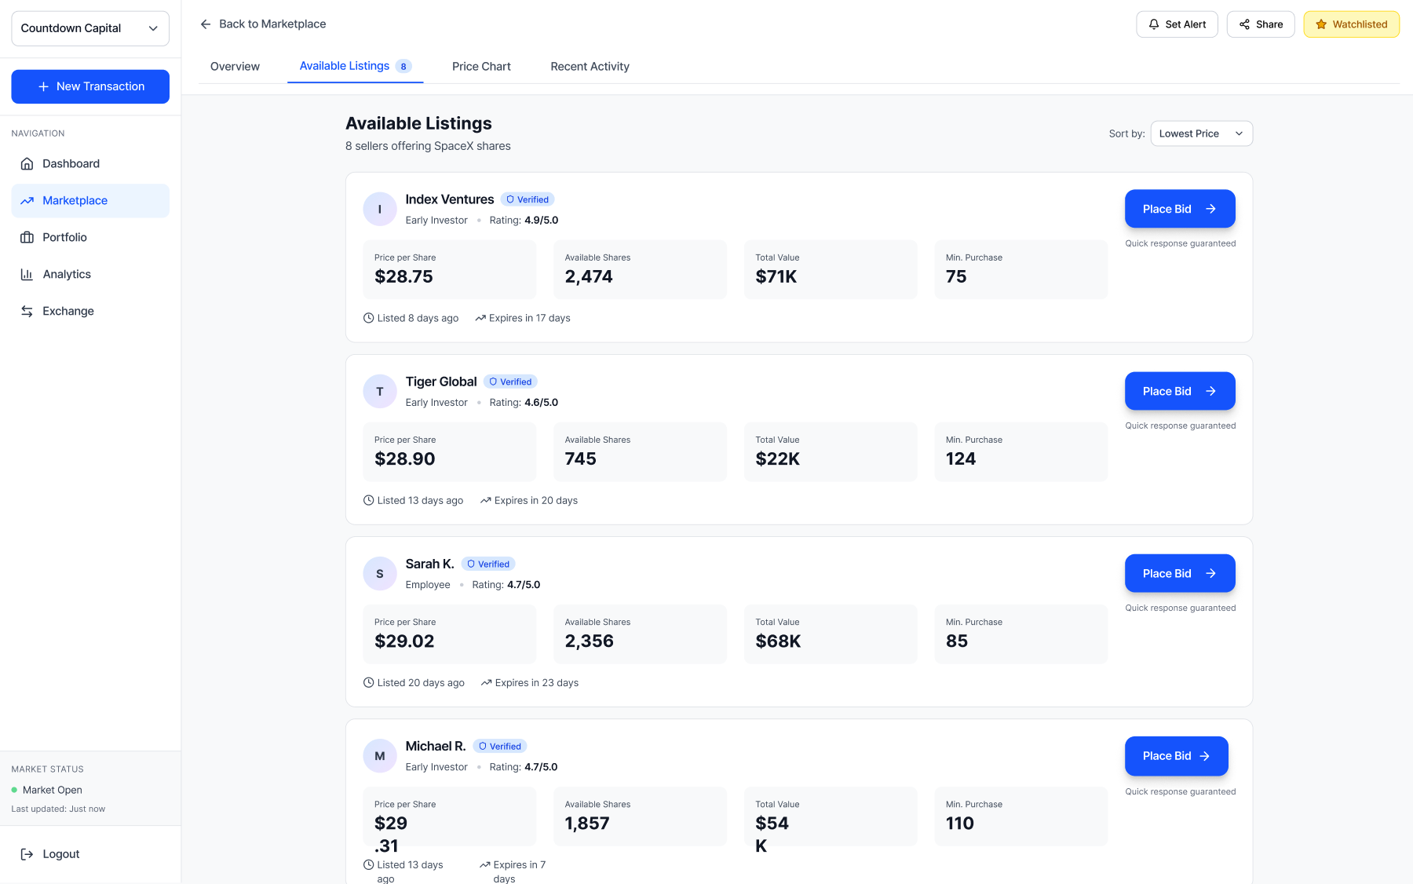
Task: Click the Verified badge on Index Ventures
Action: point(528,199)
